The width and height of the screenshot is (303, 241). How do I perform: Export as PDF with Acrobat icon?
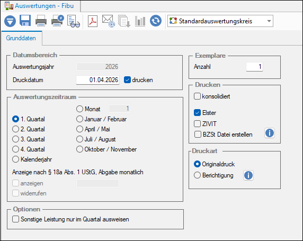coord(93,21)
